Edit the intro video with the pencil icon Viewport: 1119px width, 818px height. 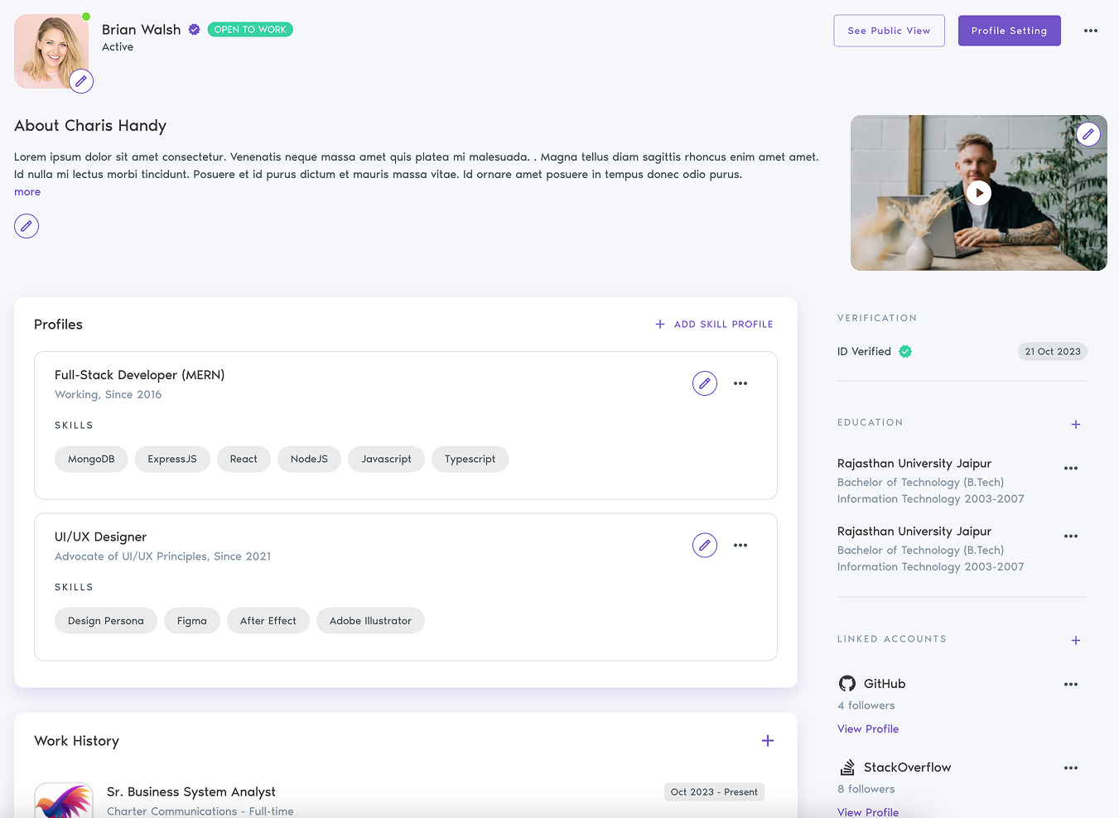pos(1088,133)
